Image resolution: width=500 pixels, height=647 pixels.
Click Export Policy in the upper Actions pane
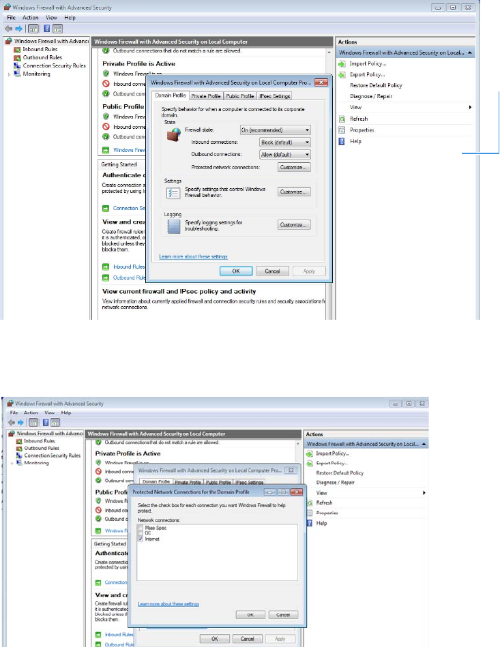[367, 75]
